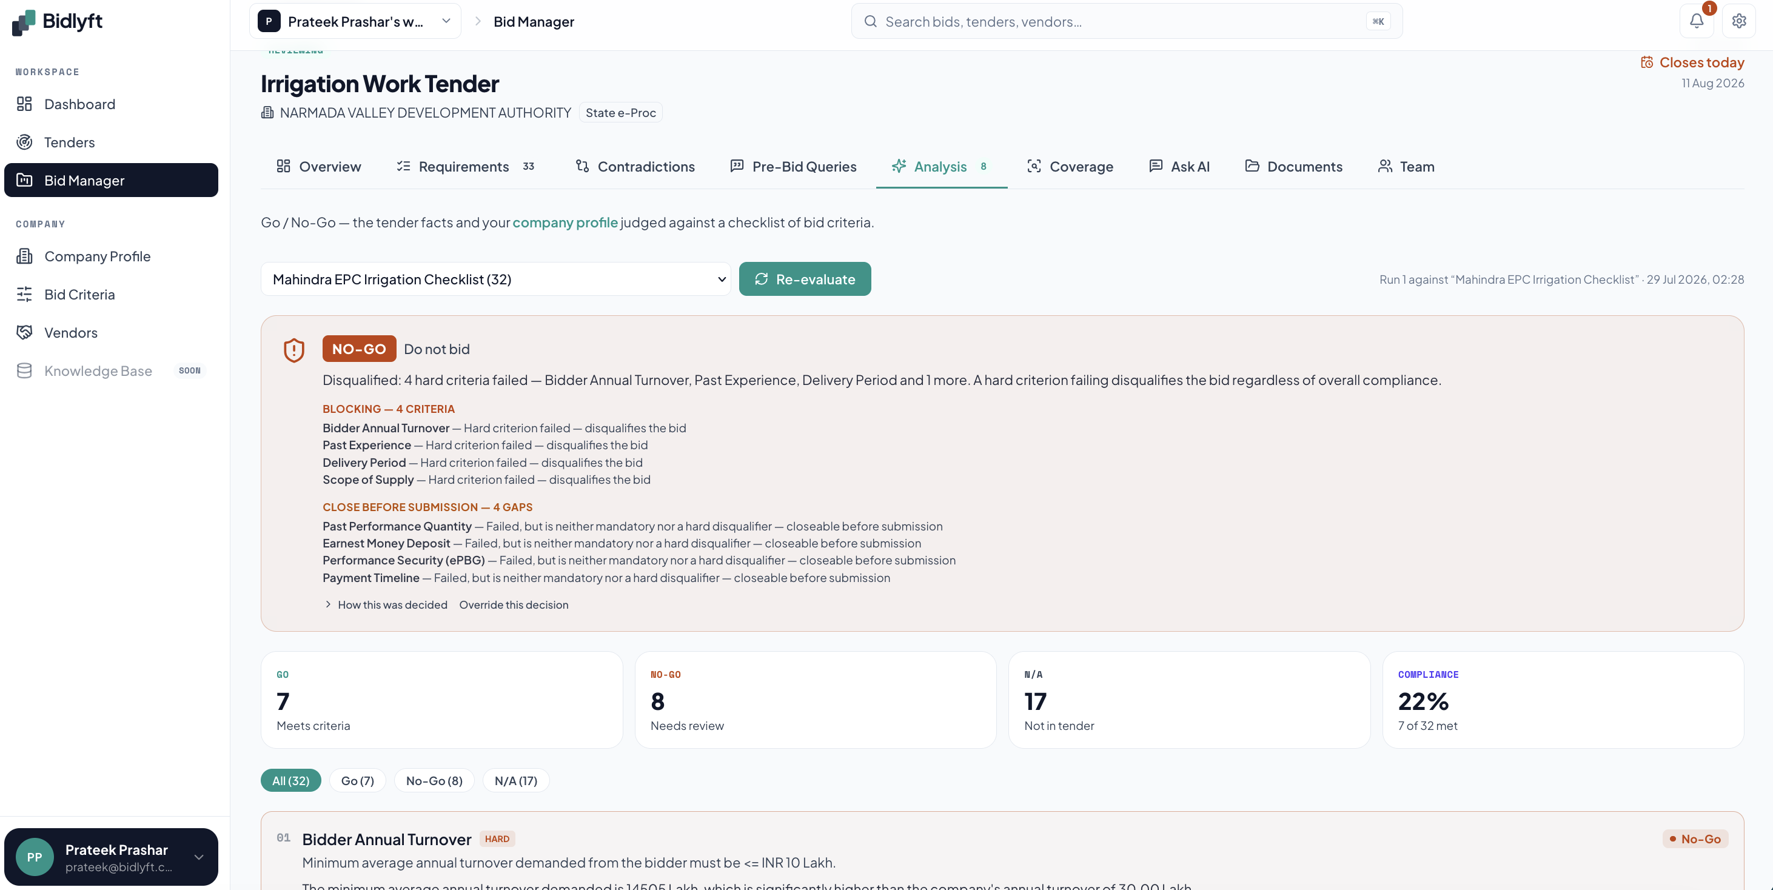
Task: Click the Past Performance Quantity gap line
Action: (x=632, y=526)
